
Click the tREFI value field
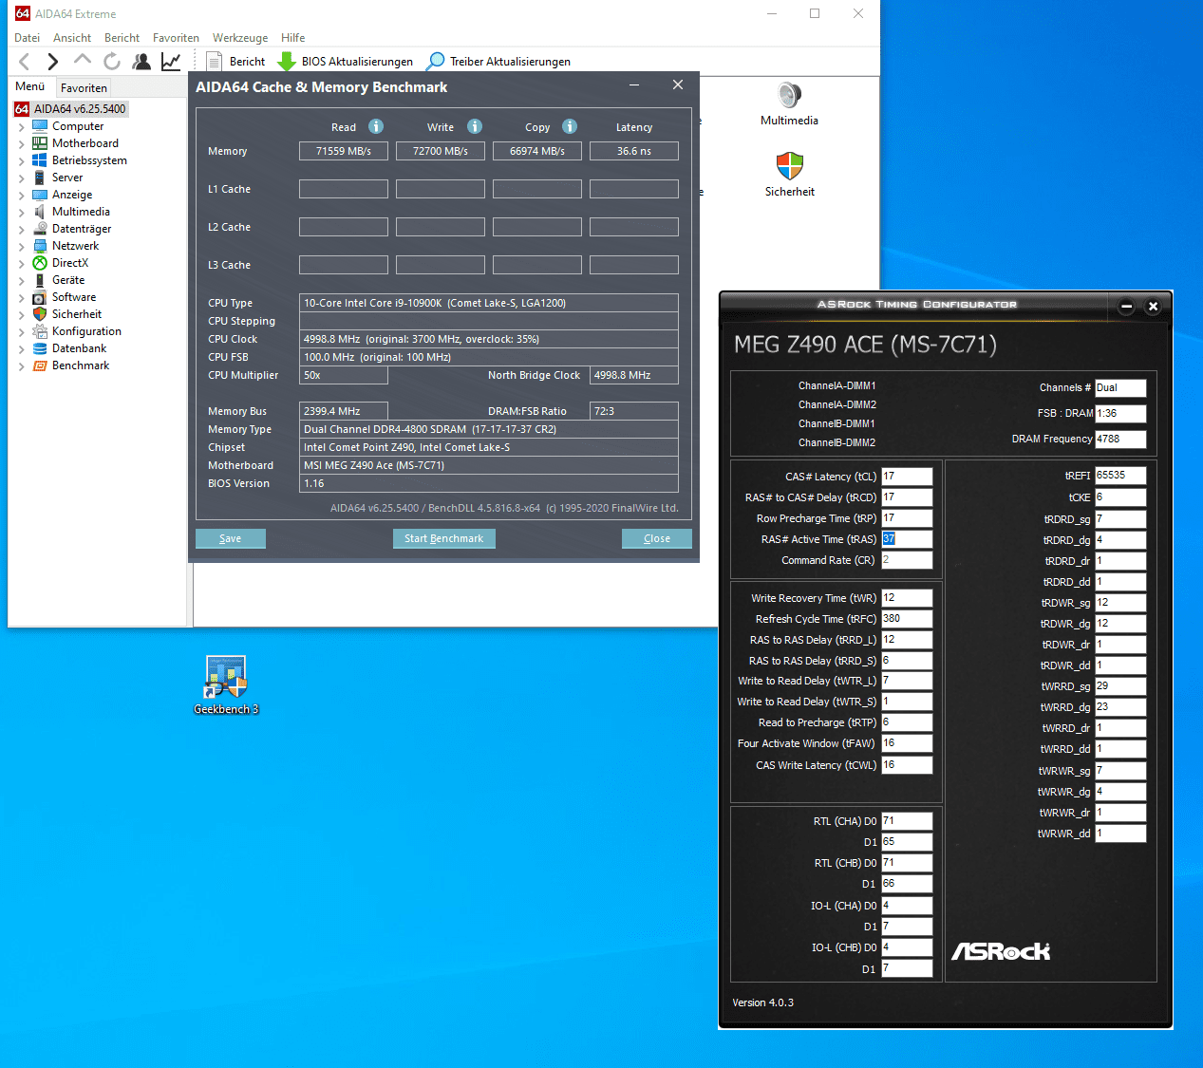[x=1120, y=476]
